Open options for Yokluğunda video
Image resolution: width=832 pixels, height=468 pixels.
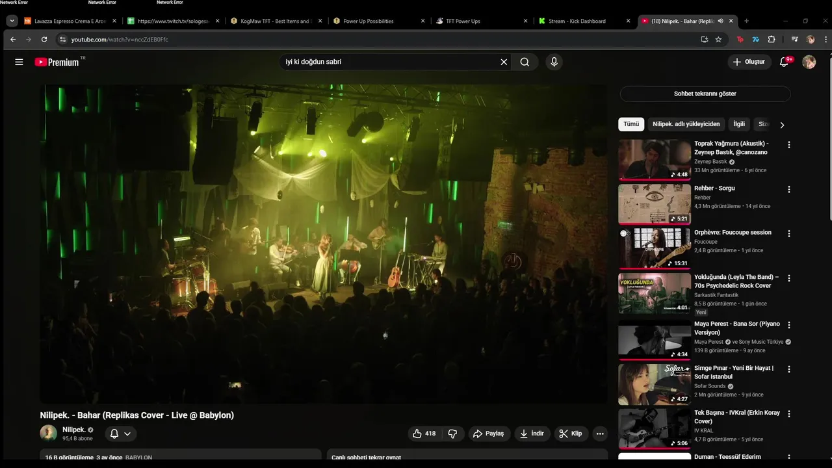(x=789, y=278)
